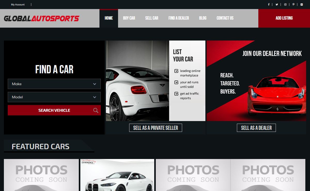This screenshot has height=191, width=310.
Task: Go to the Home menu tab
Action: pyautogui.click(x=109, y=18)
